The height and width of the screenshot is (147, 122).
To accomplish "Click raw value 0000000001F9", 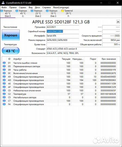I will pos(108,70).
